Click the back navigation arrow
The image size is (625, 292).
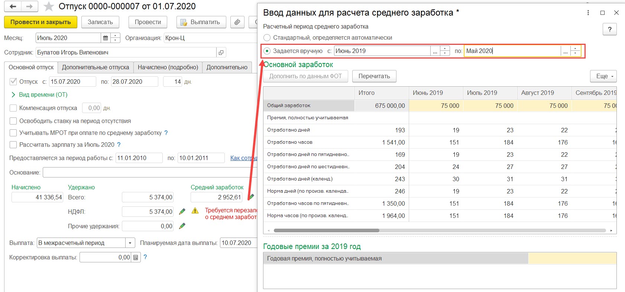[x=13, y=6]
